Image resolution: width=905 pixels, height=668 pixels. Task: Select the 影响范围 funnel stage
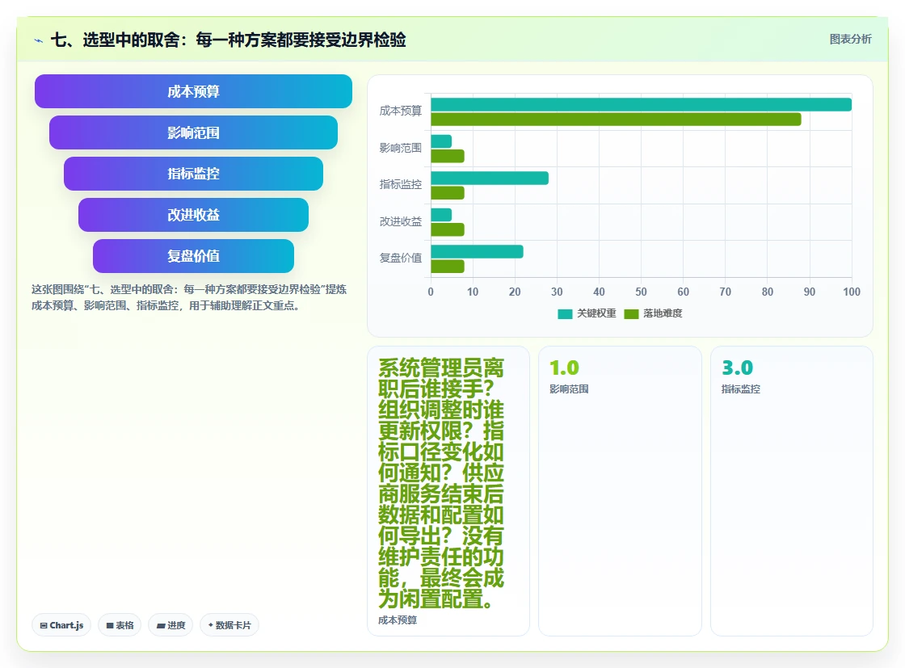pos(193,132)
